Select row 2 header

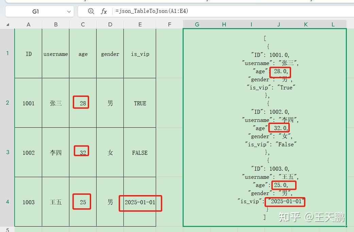click(7, 103)
